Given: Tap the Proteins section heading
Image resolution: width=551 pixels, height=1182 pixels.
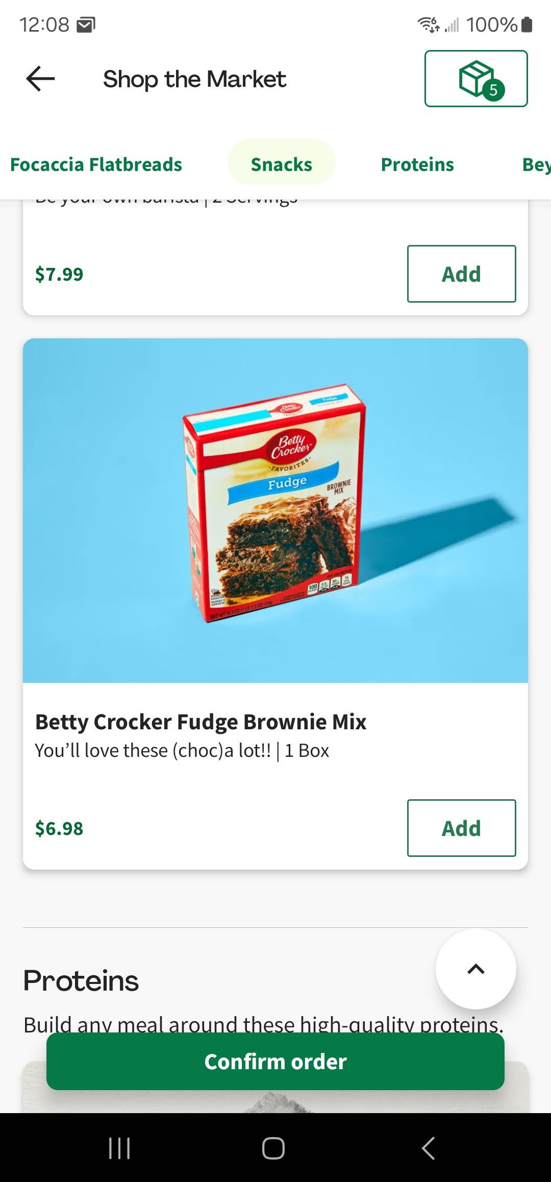Looking at the screenshot, I should (81, 980).
